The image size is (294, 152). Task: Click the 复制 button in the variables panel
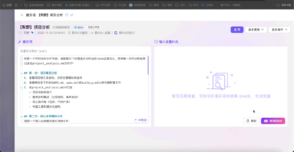click(x=251, y=121)
